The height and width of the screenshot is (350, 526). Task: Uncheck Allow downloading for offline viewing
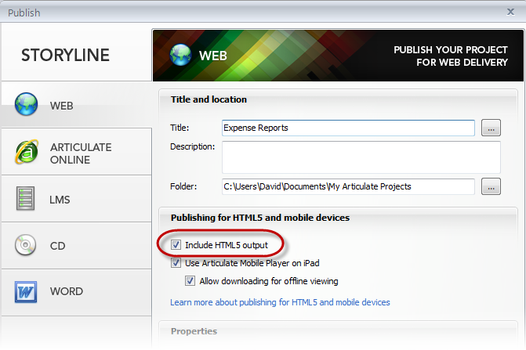coord(190,280)
